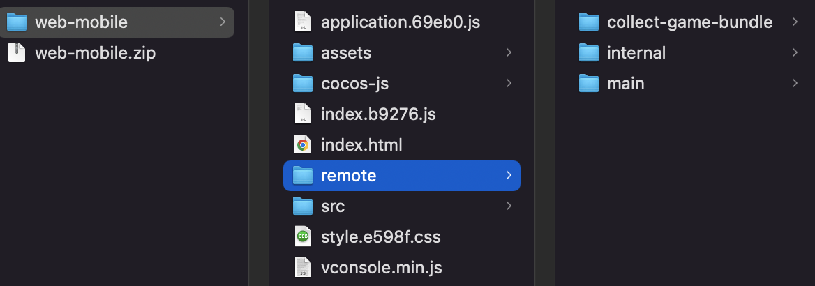Select the web-mobile.zip file name

pyautogui.click(x=95, y=53)
